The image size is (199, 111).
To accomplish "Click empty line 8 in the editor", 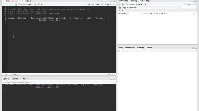I will [x=62, y=23].
